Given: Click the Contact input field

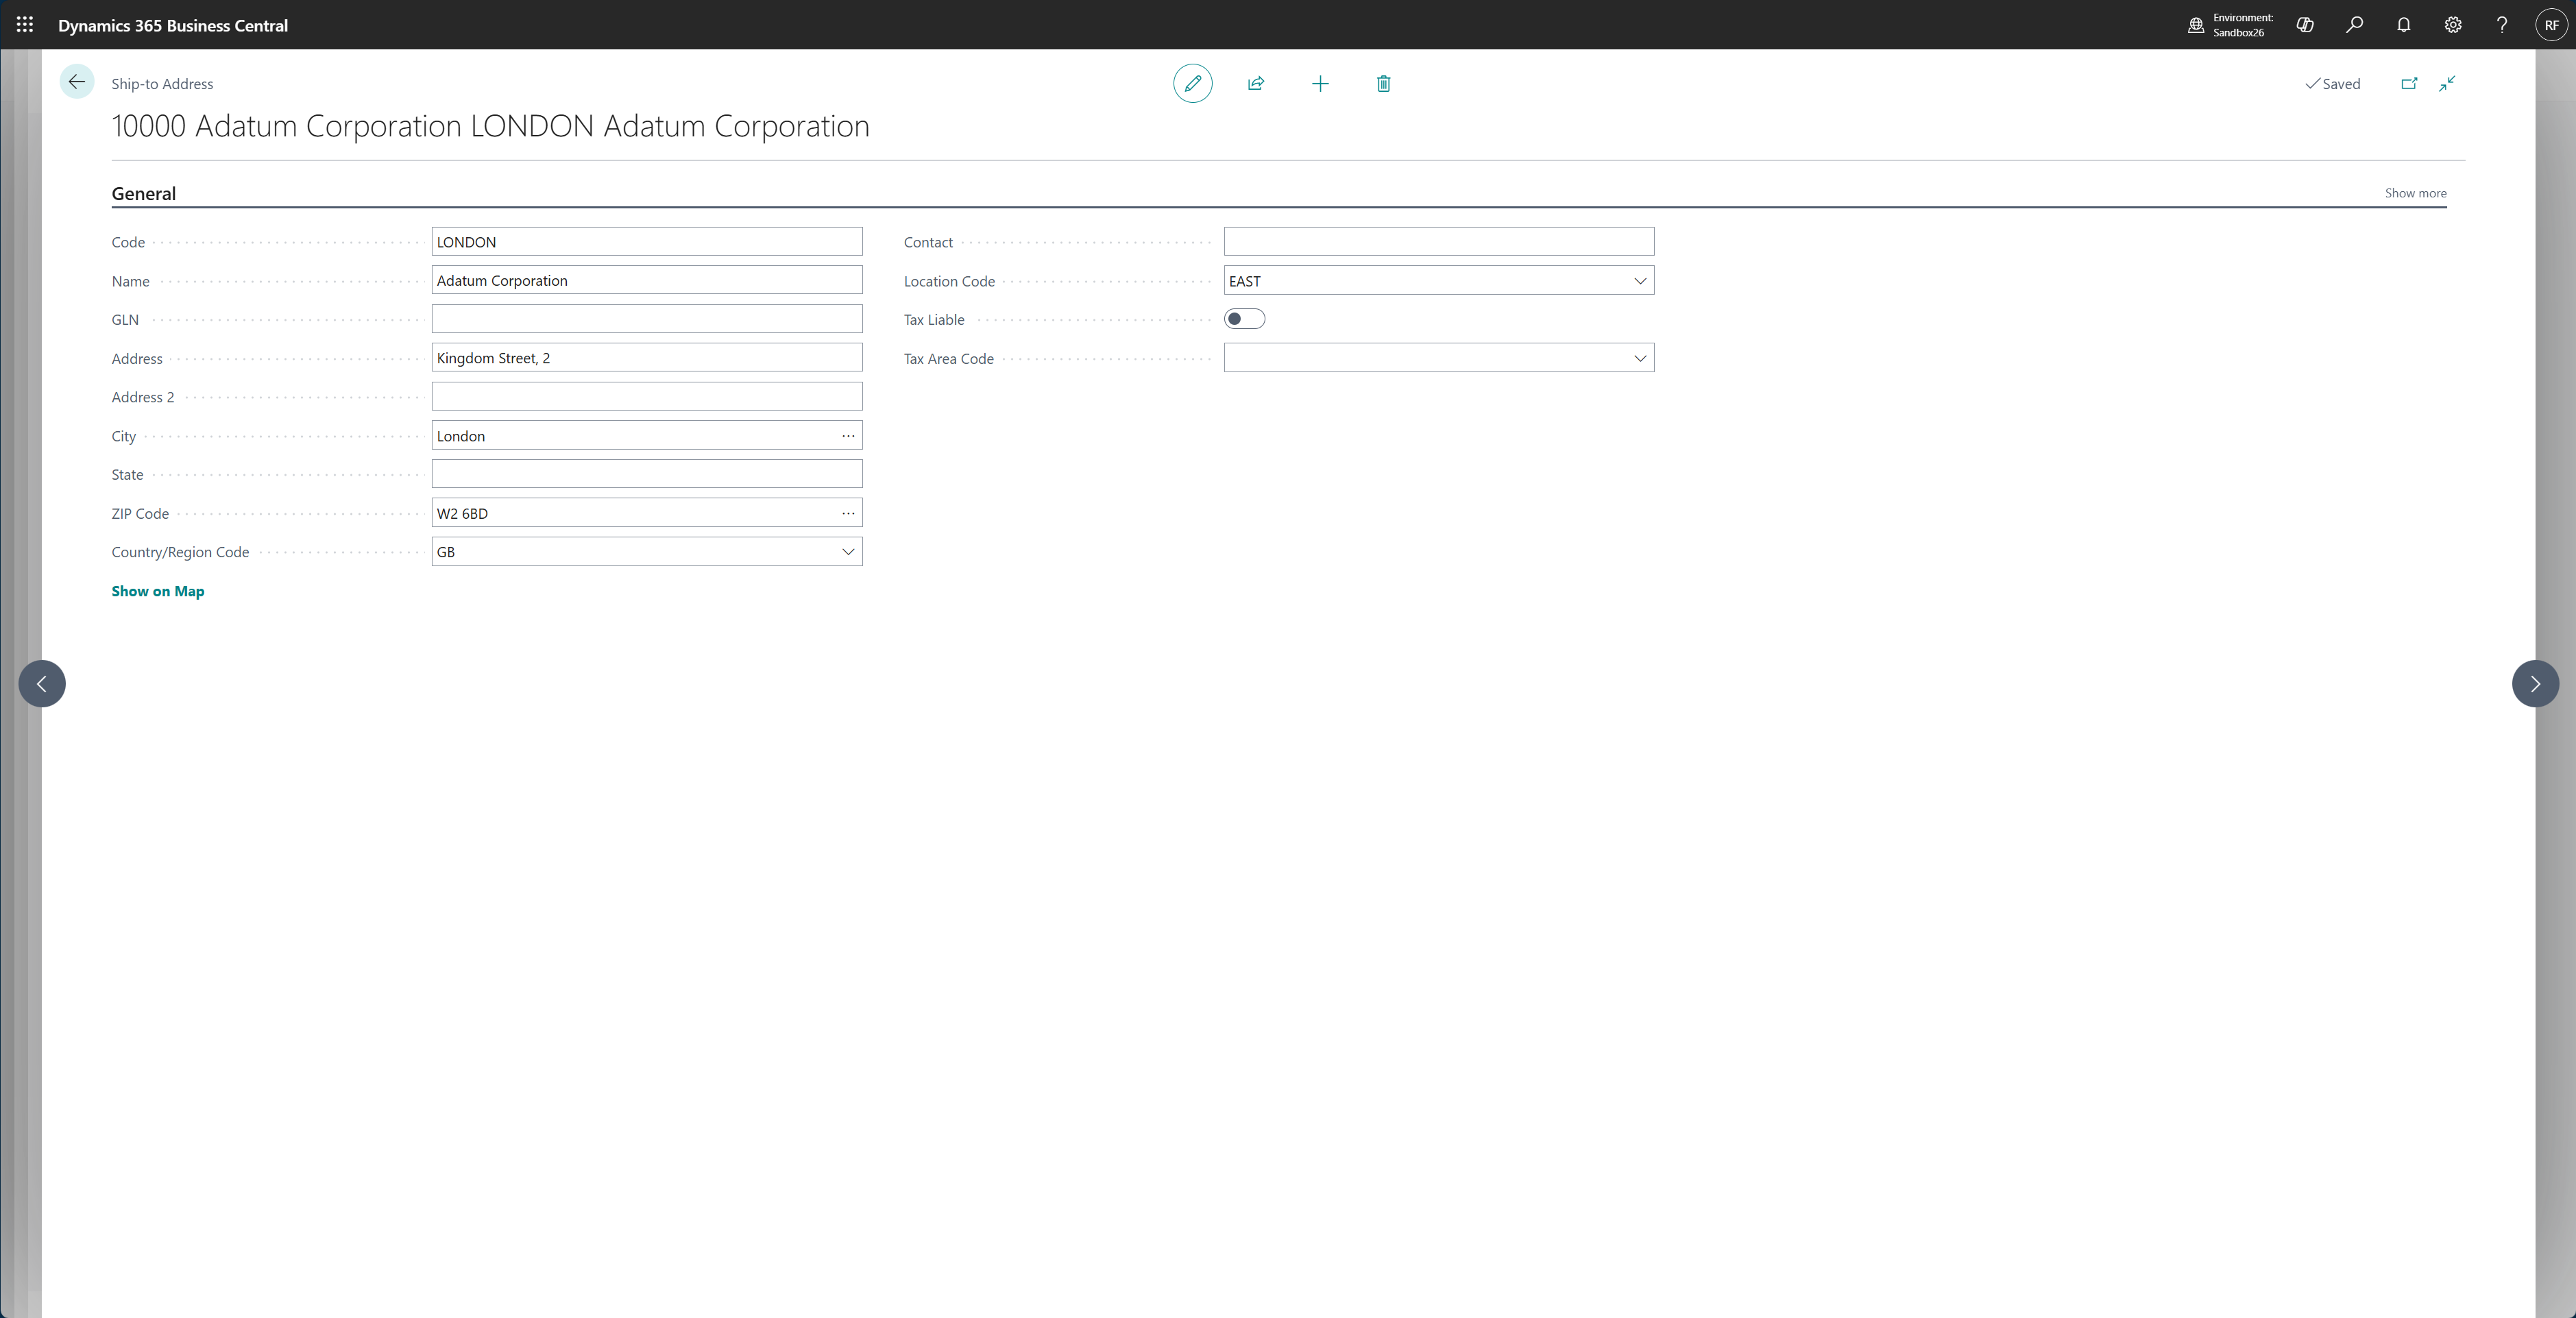Looking at the screenshot, I should click(1438, 242).
